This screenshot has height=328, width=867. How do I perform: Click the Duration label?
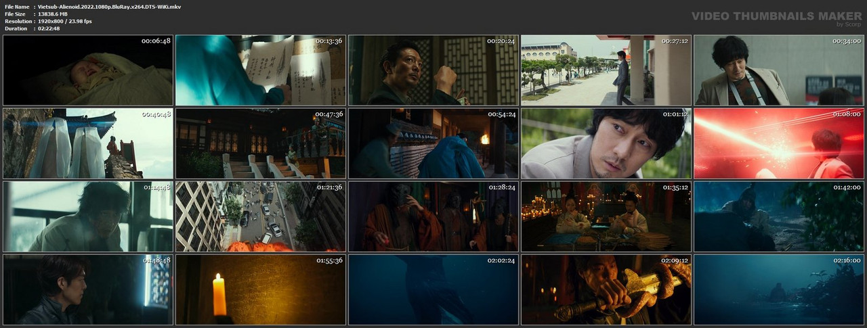point(15,28)
